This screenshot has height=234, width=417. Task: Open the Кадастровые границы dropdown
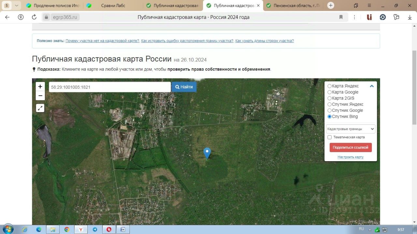point(351,129)
